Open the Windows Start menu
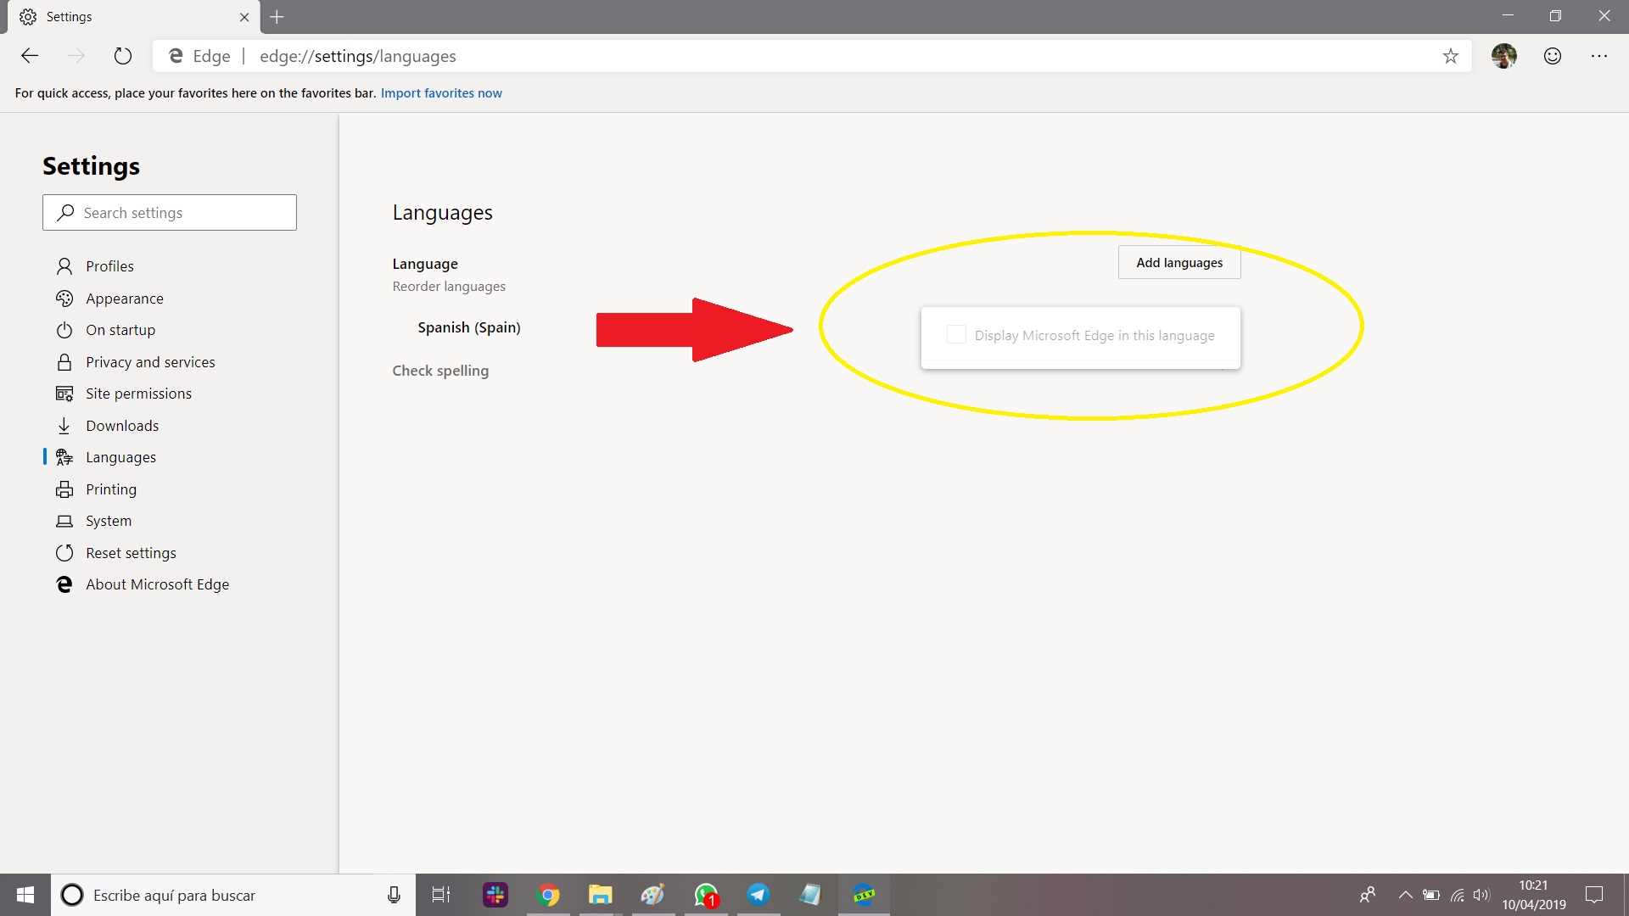Viewport: 1629px width, 916px height. (x=25, y=895)
